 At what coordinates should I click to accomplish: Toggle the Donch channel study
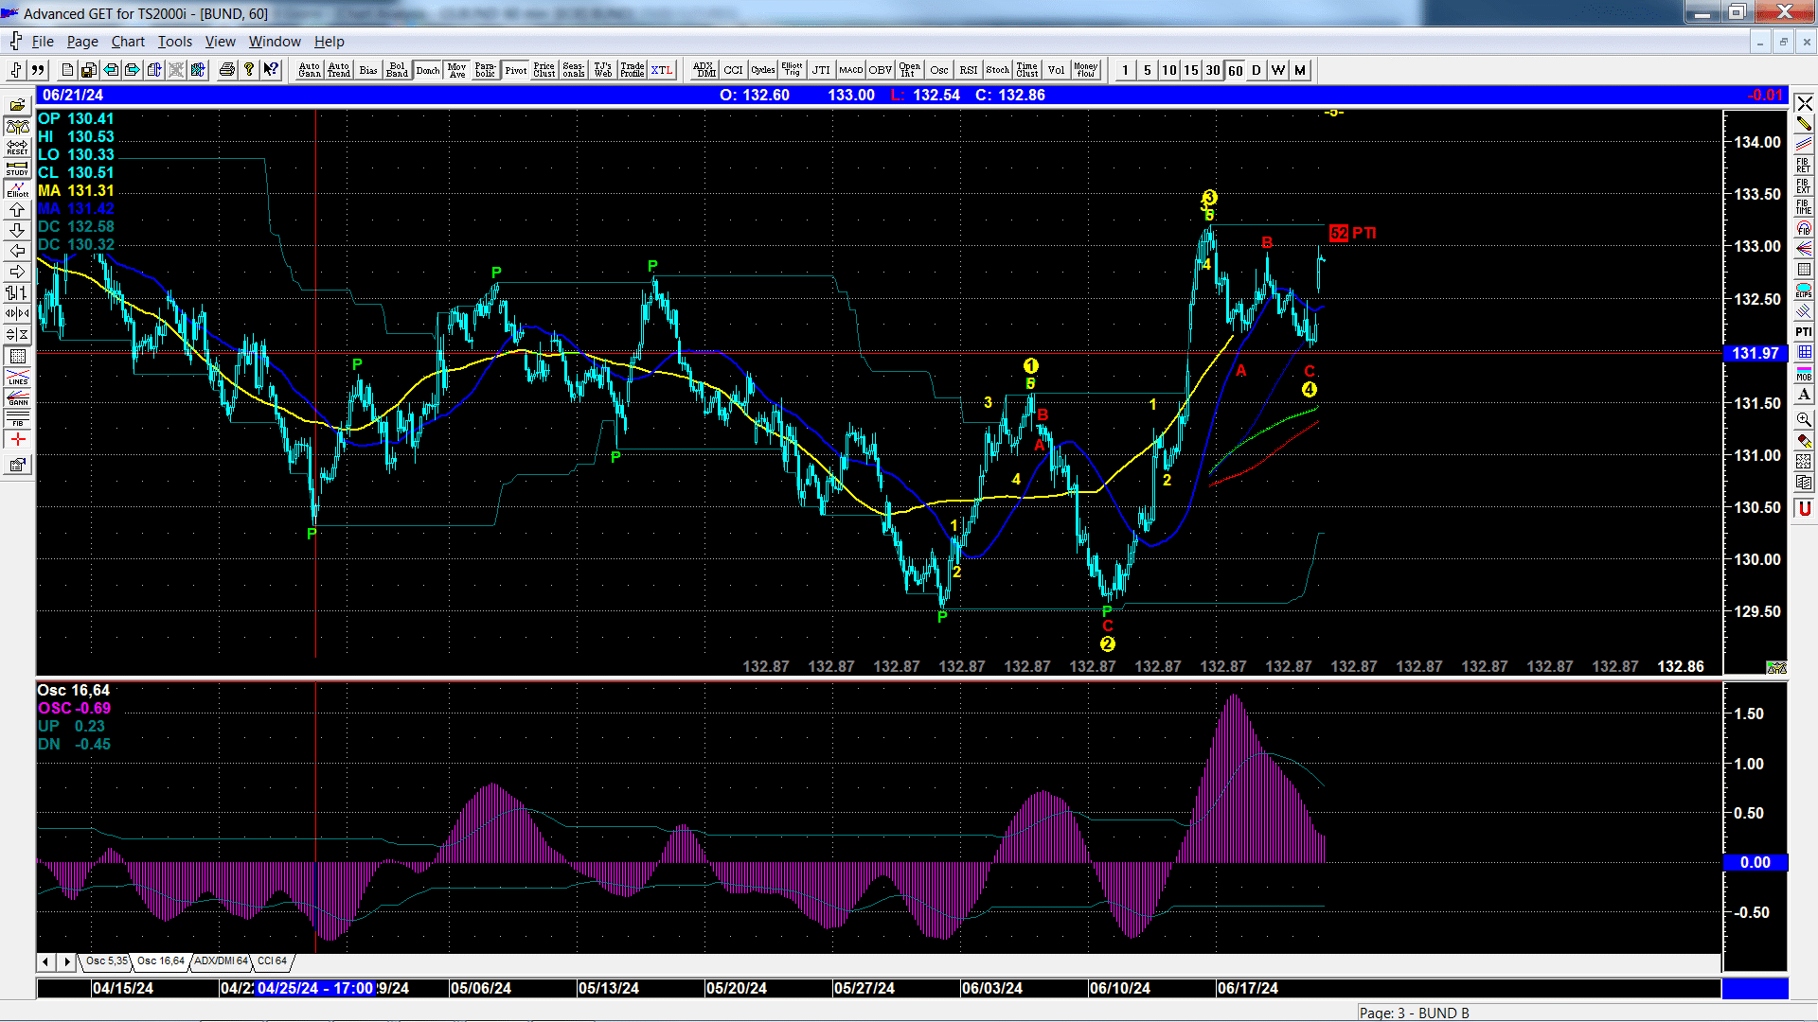(428, 70)
